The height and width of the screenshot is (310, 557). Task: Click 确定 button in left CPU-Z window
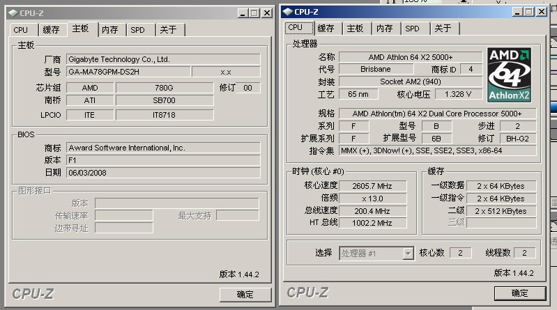(x=245, y=295)
